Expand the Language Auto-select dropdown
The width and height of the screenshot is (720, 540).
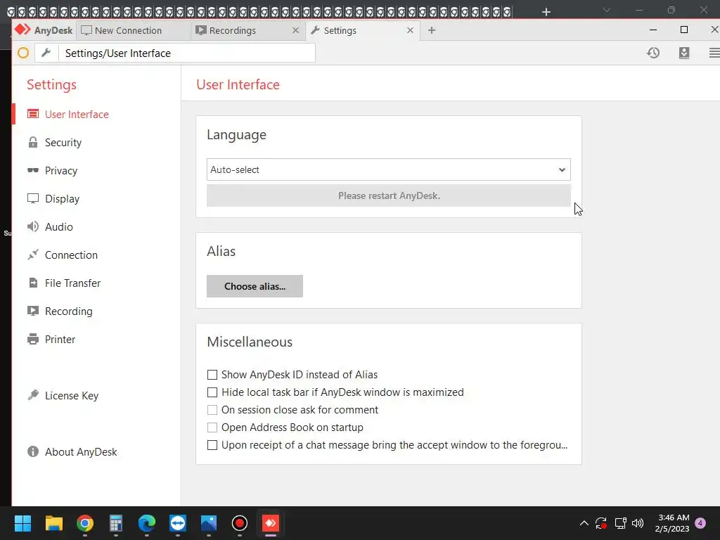pyautogui.click(x=388, y=169)
